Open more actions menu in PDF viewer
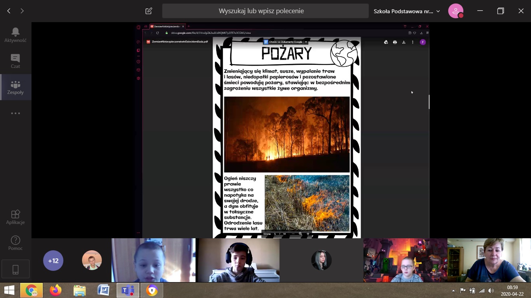Screen dimensions: 531x298 coord(413,42)
